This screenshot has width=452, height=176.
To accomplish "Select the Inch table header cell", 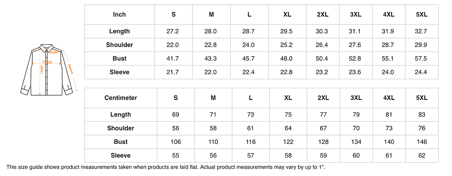I will [x=119, y=14].
